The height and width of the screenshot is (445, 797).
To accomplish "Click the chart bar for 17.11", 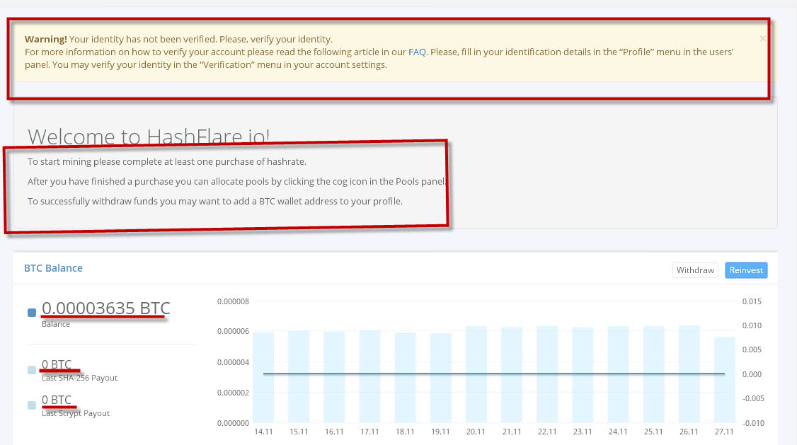I will point(369,376).
